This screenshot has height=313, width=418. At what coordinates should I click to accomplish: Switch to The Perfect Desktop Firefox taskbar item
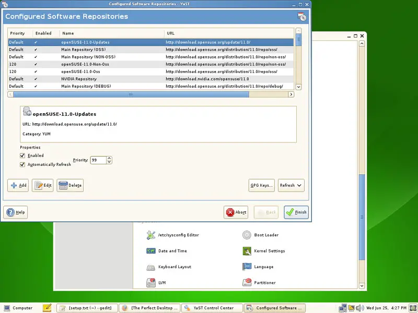(149, 308)
